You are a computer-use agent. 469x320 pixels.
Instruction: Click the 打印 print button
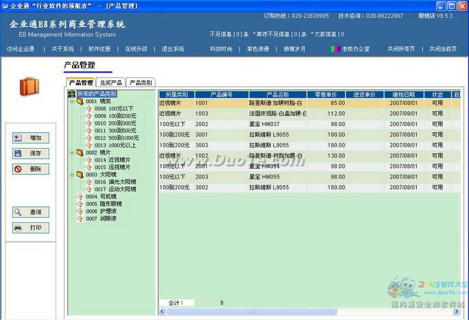pos(30,228)
